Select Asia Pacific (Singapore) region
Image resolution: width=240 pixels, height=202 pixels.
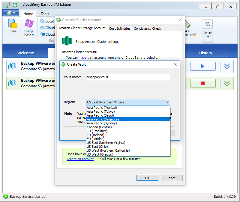click(128, 119)
